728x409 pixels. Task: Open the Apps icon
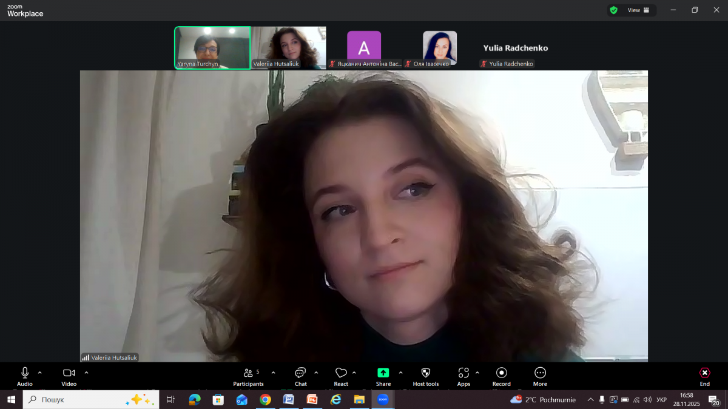[x=463, y=373]
